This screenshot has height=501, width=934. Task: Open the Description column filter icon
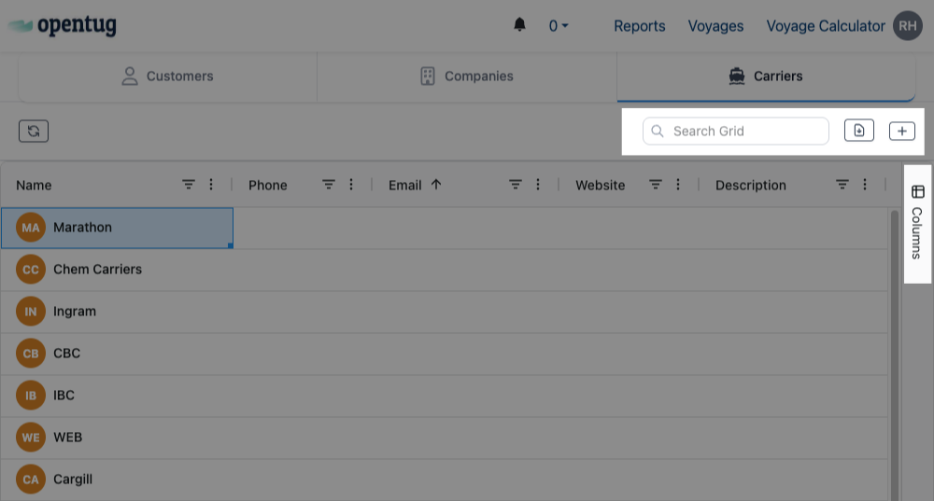(x=842, y=185)
